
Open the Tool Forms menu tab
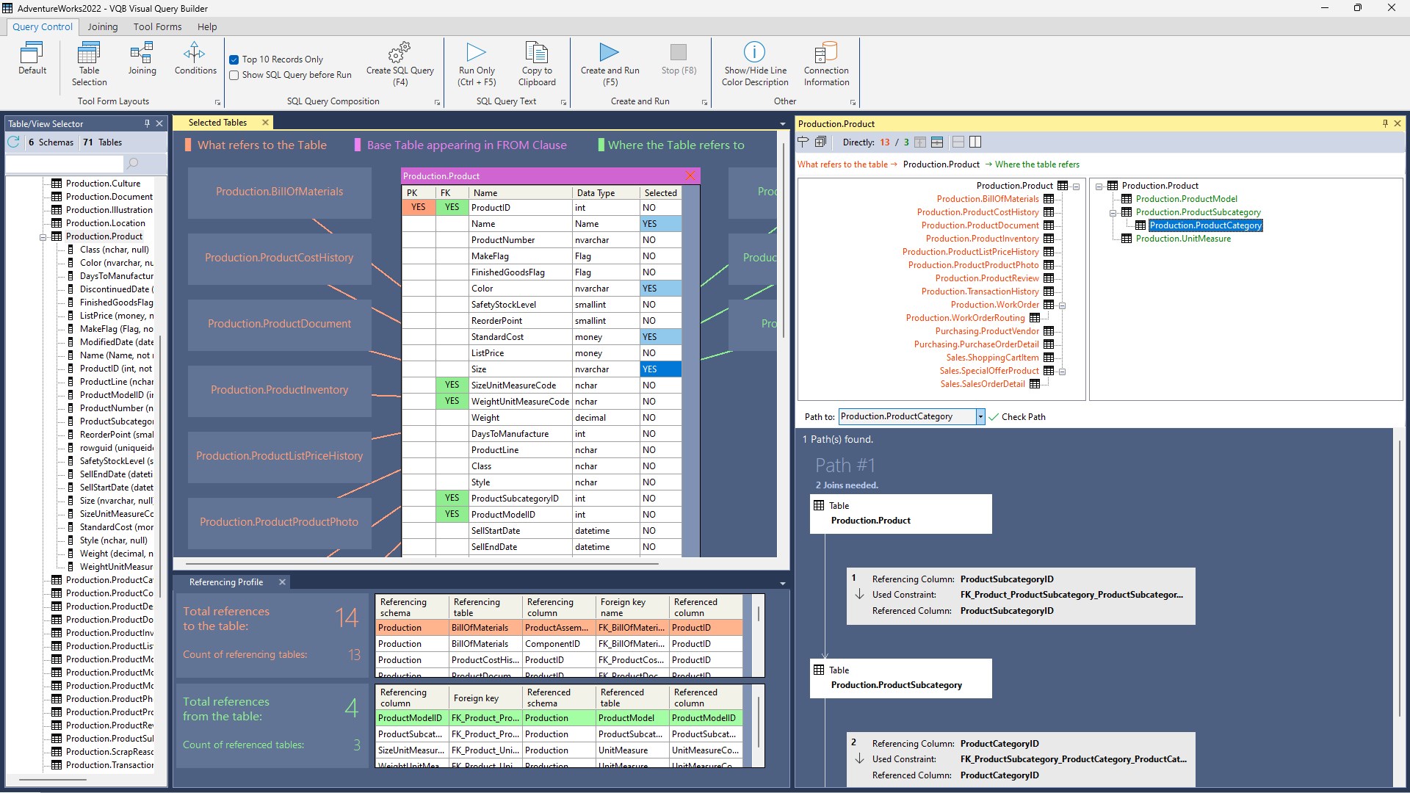pos(157,26)
